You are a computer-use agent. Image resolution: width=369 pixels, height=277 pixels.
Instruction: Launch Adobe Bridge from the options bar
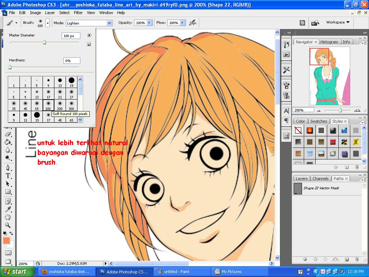click(x=315, y=23)
